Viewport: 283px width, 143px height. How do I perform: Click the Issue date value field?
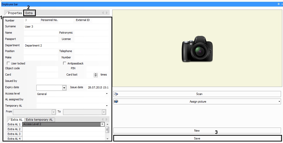98,87
